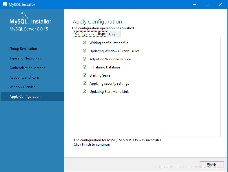Open the Windows Service step
This screenshot has height=172, width=228.
click(x=22, y=87)
